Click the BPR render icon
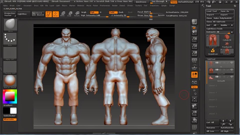The image size is (240, 135). 194,22
